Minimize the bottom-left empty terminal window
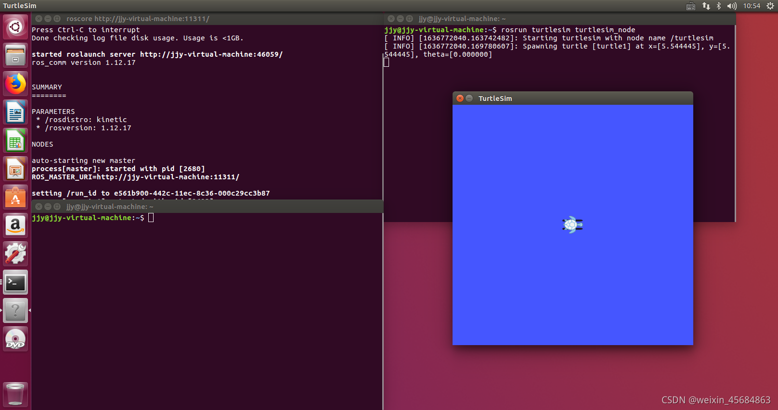 (x=48, y=206)
